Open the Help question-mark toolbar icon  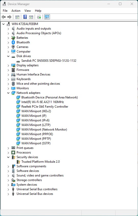(25, 17)
